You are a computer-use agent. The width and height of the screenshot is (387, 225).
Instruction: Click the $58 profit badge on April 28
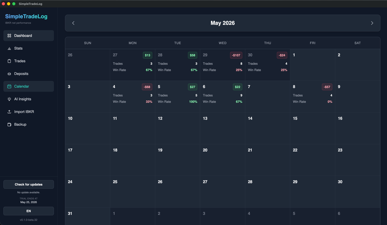tap(193, 55)
